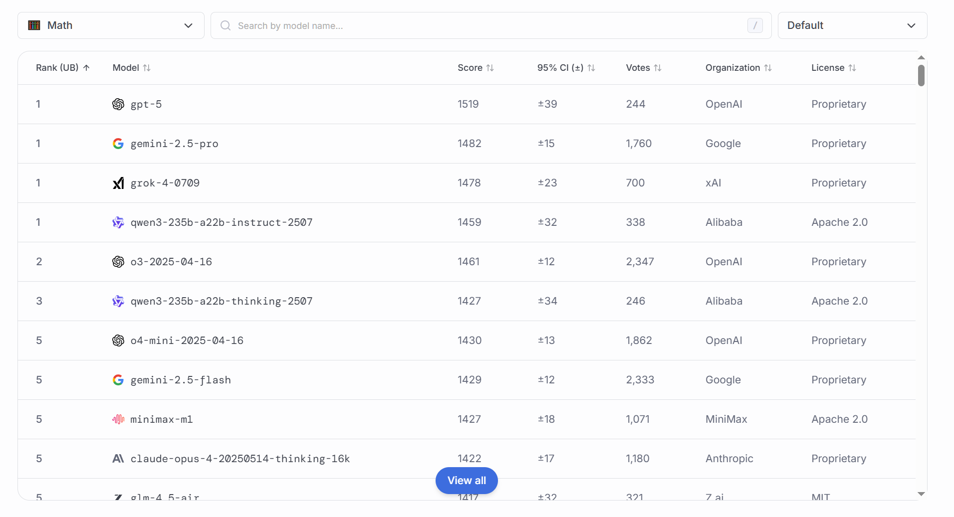
Task: Click the sort arrows next to 95% CI
Action: (591, 68)
